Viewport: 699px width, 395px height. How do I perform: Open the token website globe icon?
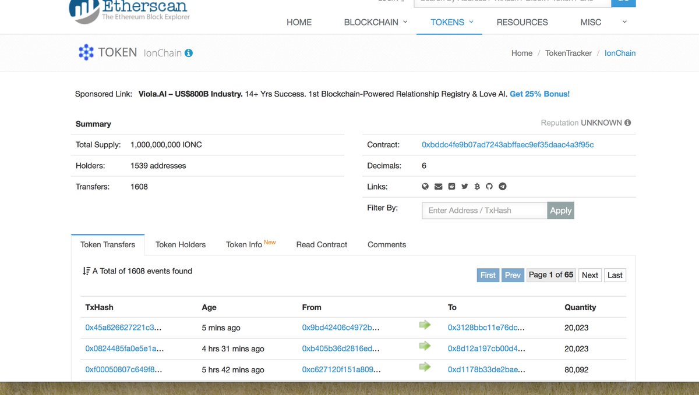[425, 187]
